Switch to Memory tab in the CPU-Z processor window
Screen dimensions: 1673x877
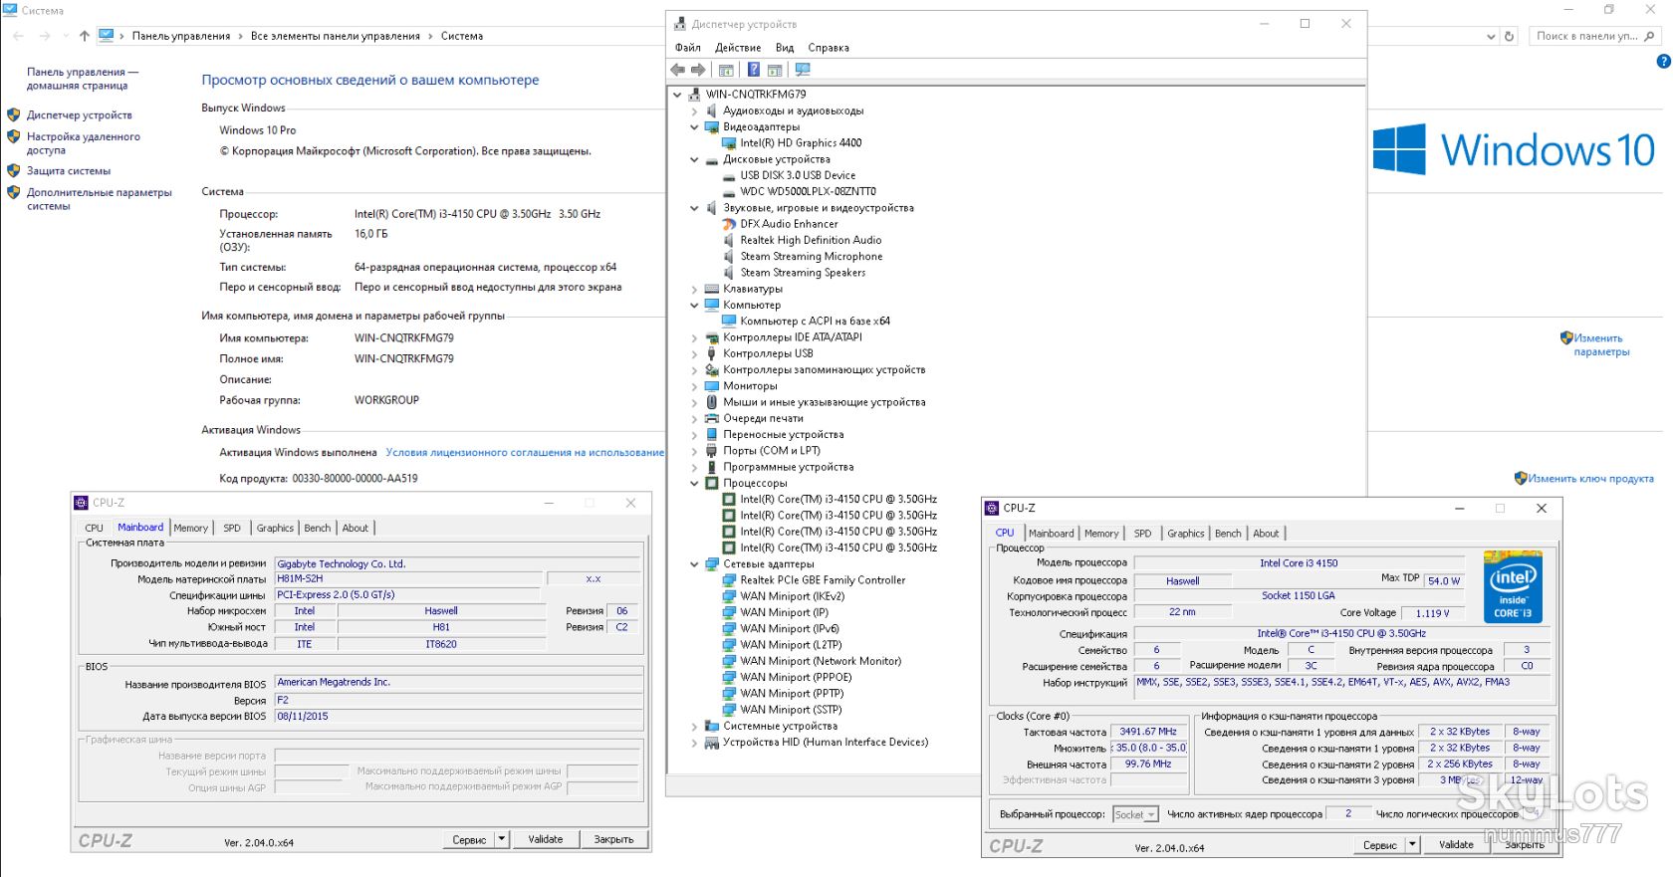point(1101,534)
